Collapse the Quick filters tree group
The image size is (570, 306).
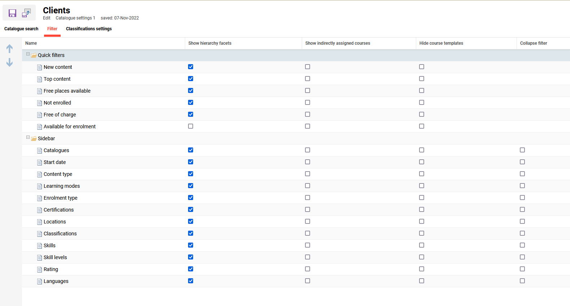coord(28,54)
